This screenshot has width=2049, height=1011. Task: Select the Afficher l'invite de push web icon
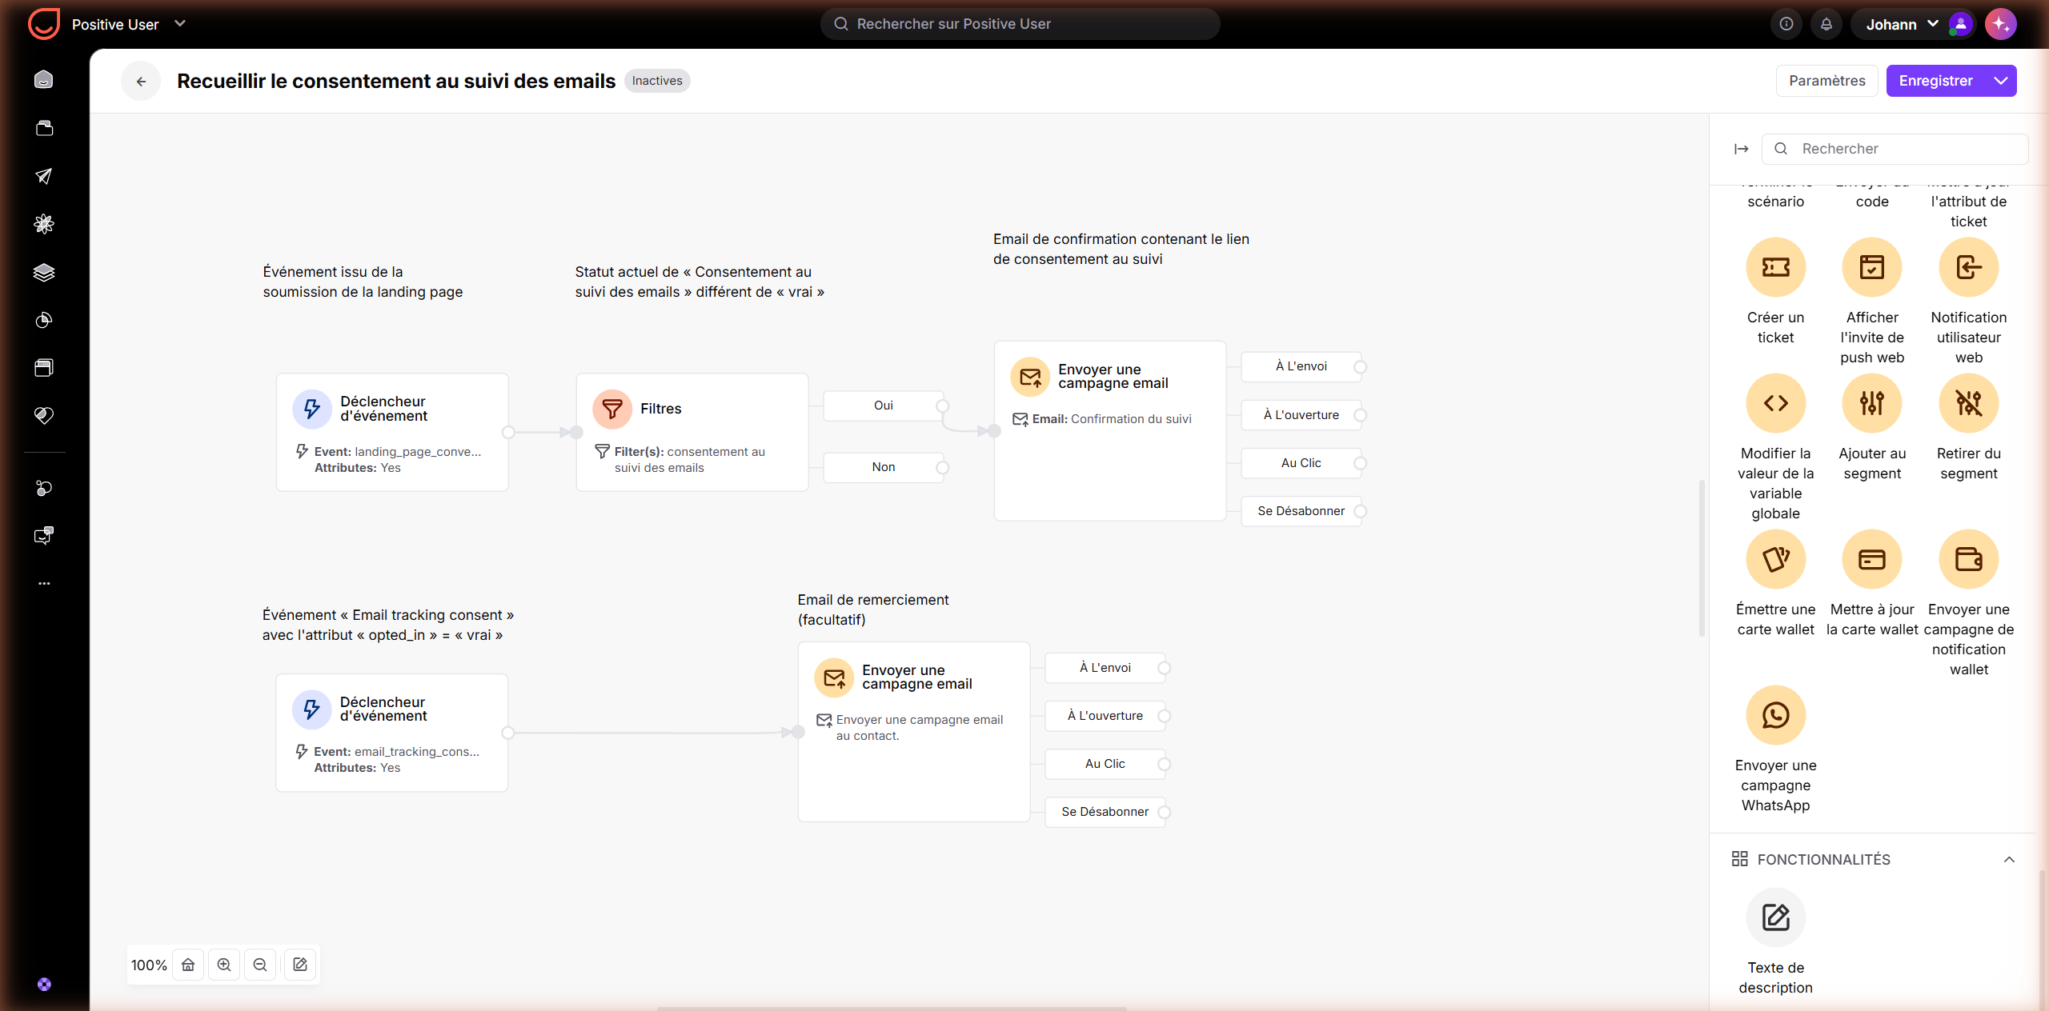tap(1871, 267)
